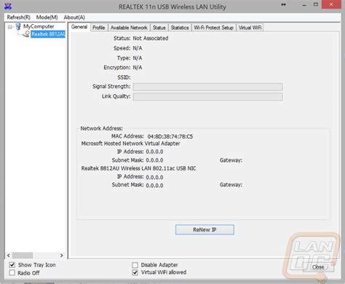Viewport: 345px width, 284px height.
Task: Click the ReNew IP button
Action: pyautogui.click(x=205, y=229)
